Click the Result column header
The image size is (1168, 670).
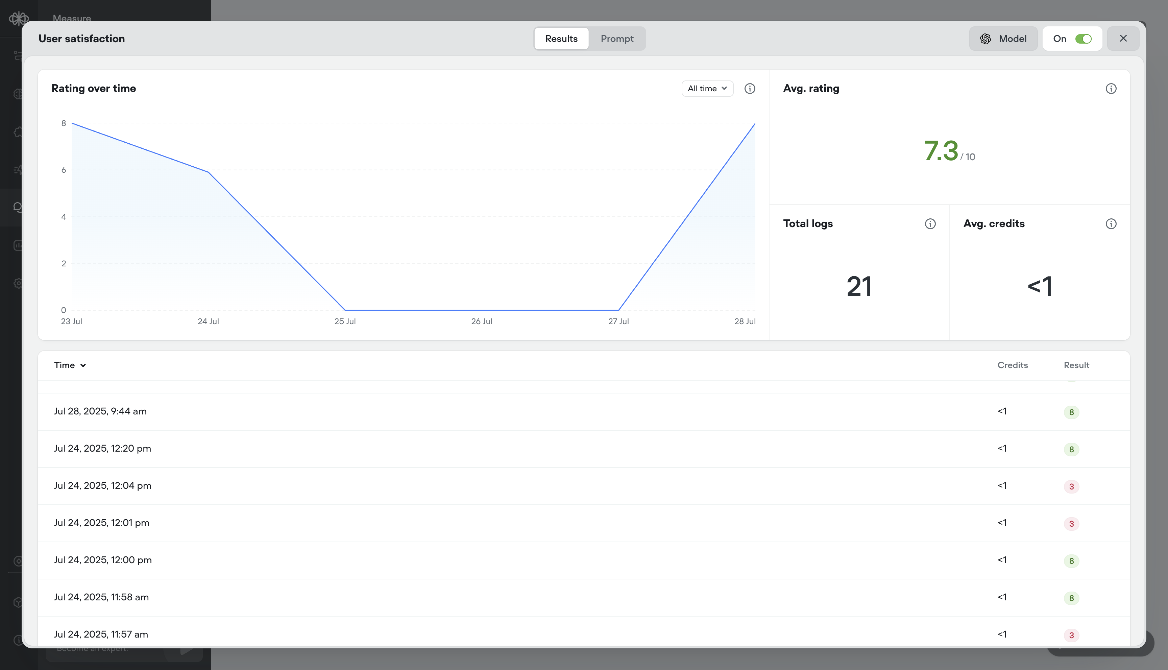tap(1076, 365)
